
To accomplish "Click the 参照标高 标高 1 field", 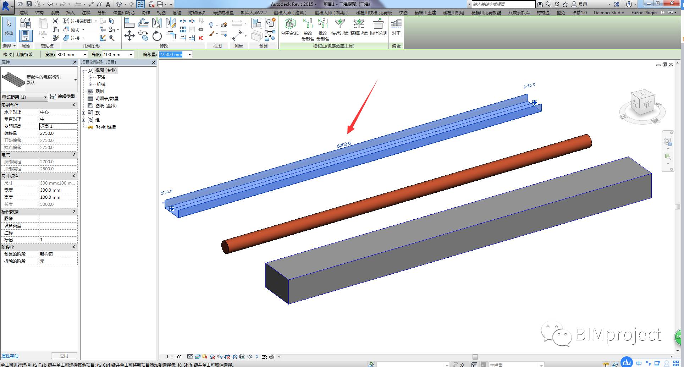I will 58,126.
